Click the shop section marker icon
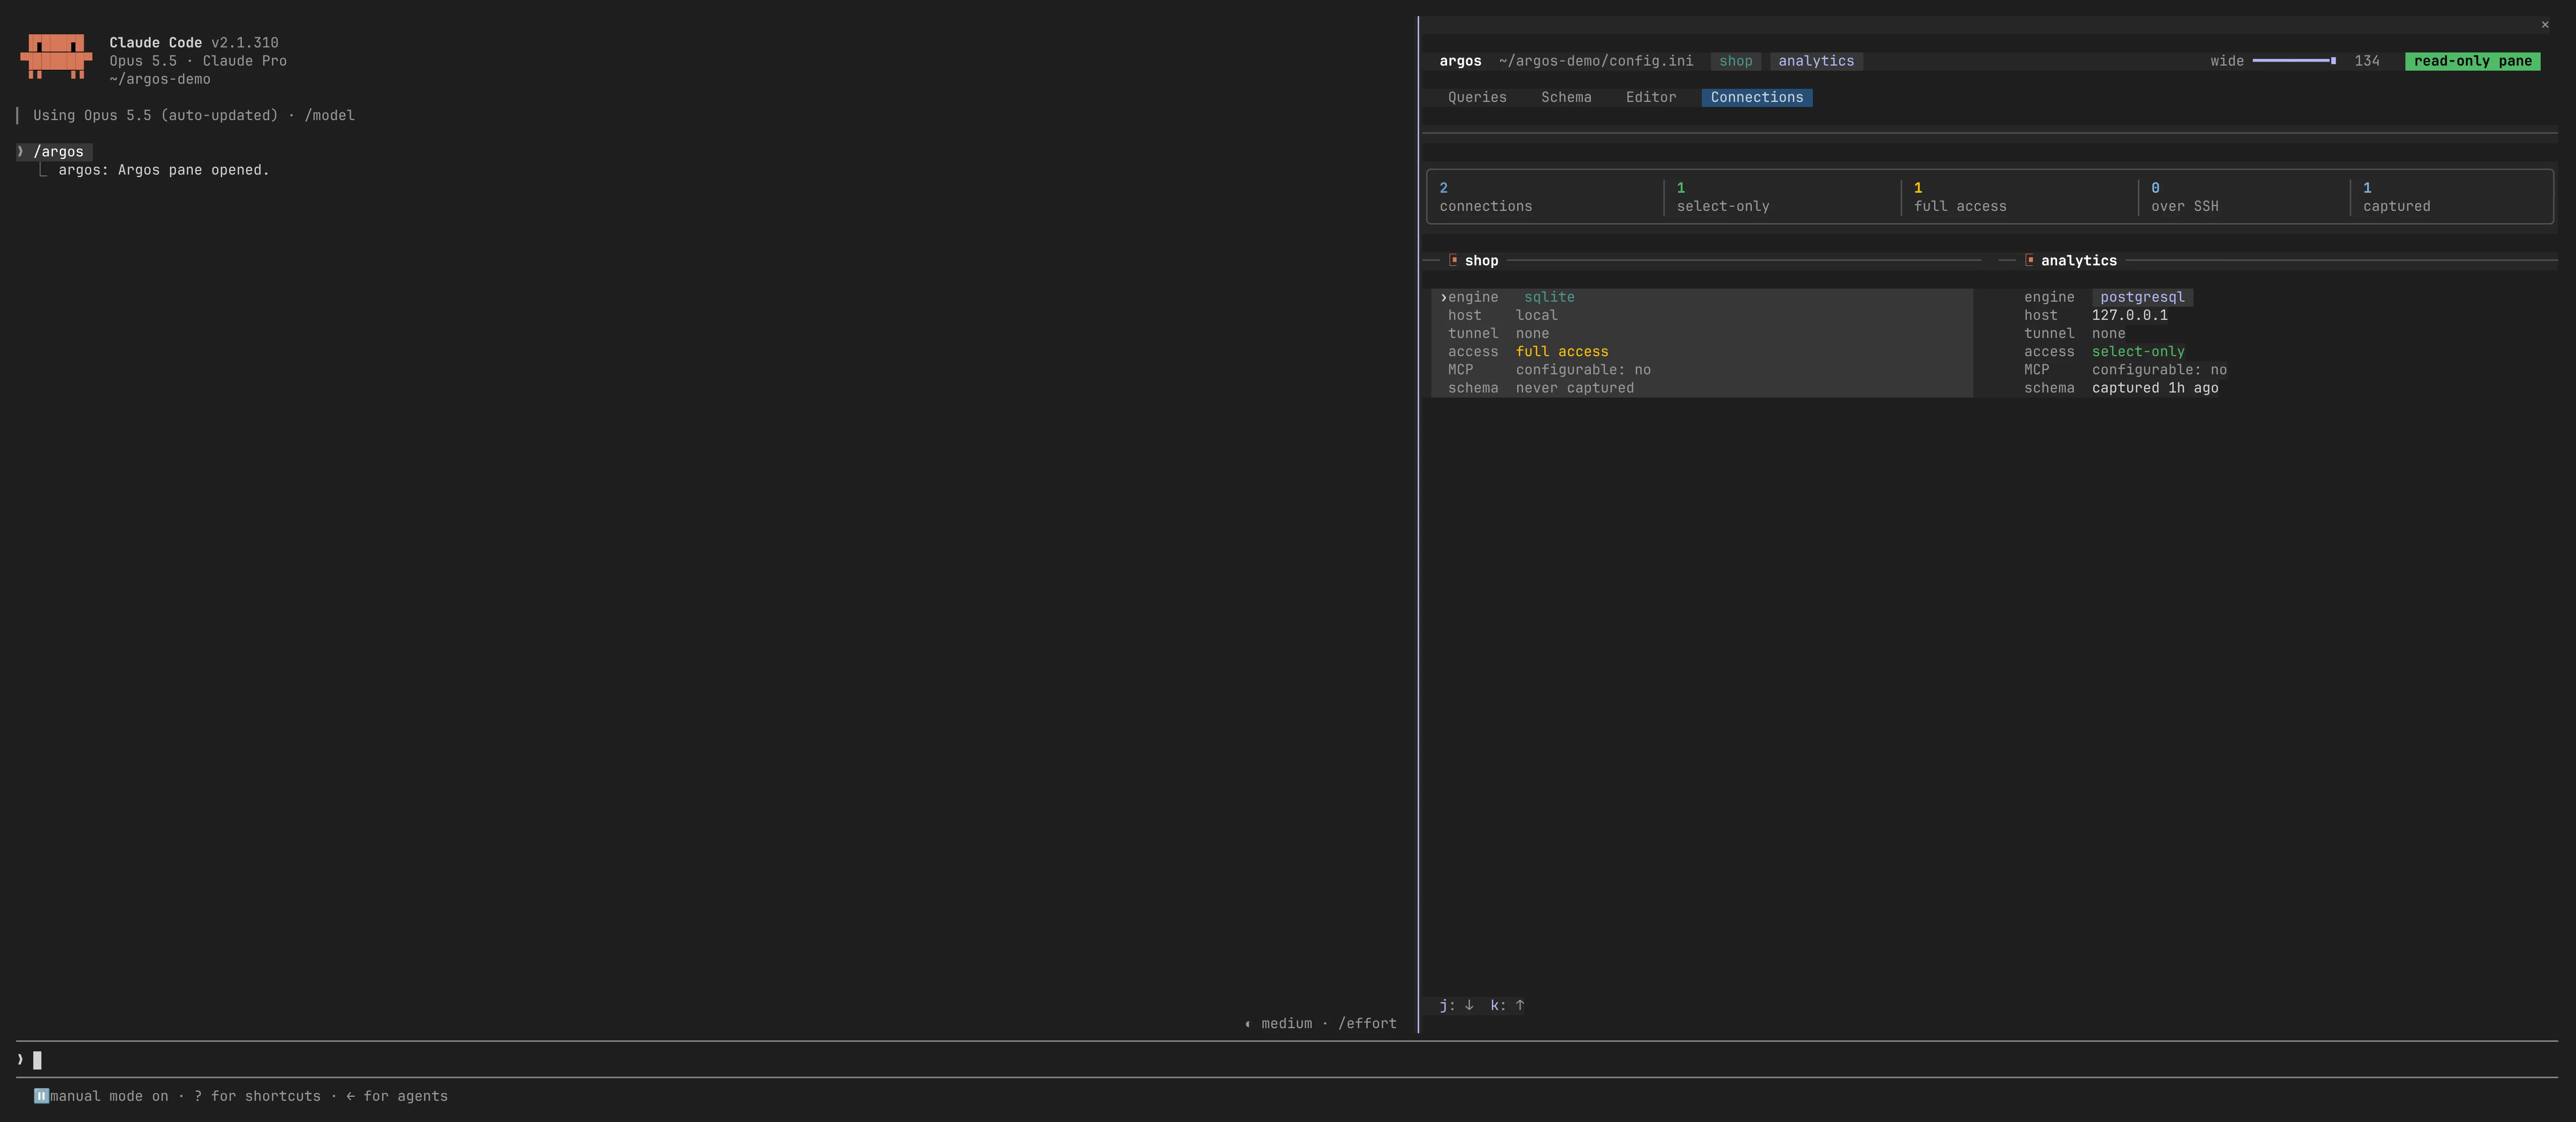This screenshot has height=1122, width=2576. (x=1453, y=260)
